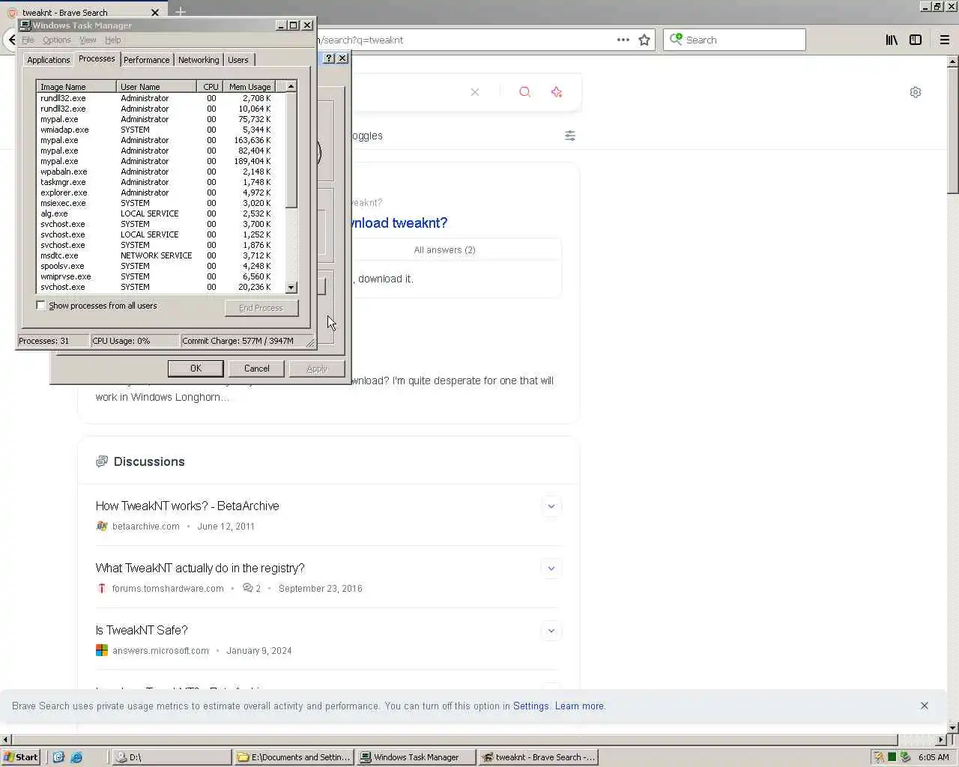
Task: Open Task Manager View menu
Action: point(88,40)
